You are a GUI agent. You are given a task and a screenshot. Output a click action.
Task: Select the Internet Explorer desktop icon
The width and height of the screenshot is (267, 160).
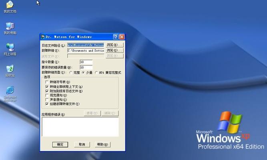click(x=10, y=94)
